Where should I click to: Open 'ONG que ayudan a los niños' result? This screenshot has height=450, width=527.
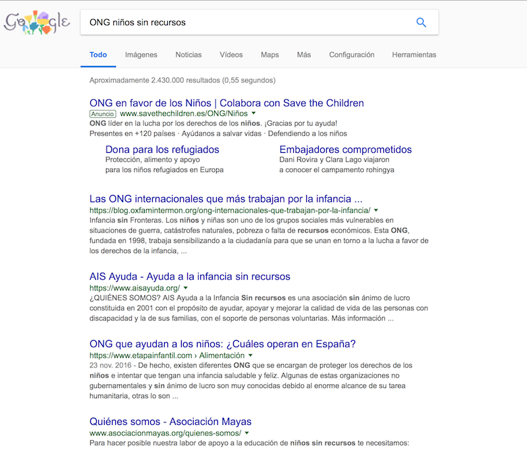pos(223,344)
